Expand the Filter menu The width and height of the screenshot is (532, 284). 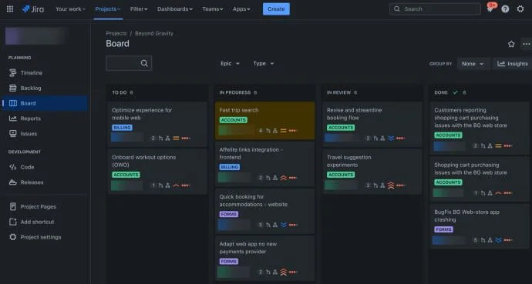(139, 9)
